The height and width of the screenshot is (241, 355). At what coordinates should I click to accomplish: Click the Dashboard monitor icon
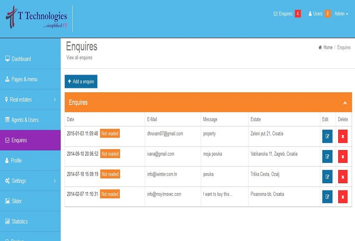[8, 59]
